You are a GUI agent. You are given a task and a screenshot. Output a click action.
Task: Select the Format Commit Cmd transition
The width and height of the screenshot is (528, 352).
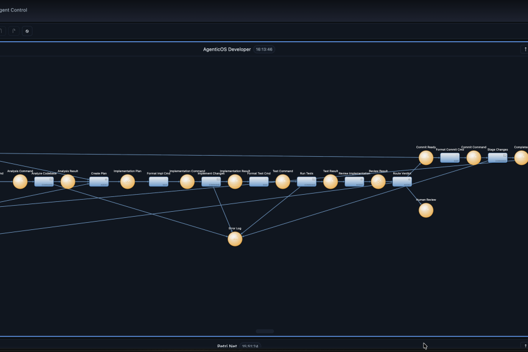click(x=449, y=158)
